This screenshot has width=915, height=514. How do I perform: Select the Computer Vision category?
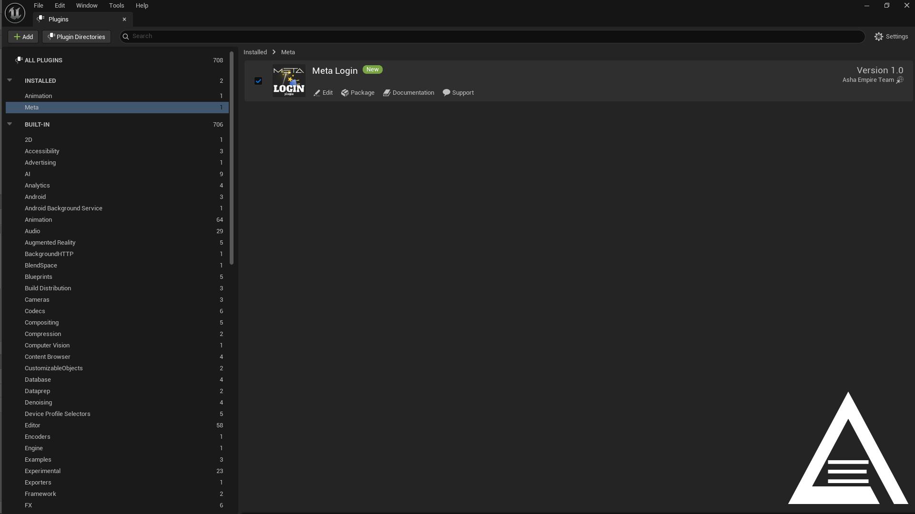117,346
